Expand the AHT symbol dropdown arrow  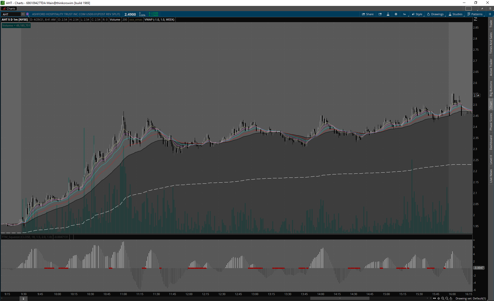(x=23, y=14)
